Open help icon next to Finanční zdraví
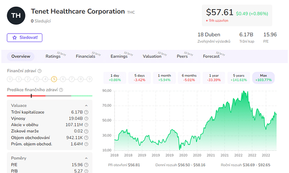The image size is (289, 173). click(39, 71)
